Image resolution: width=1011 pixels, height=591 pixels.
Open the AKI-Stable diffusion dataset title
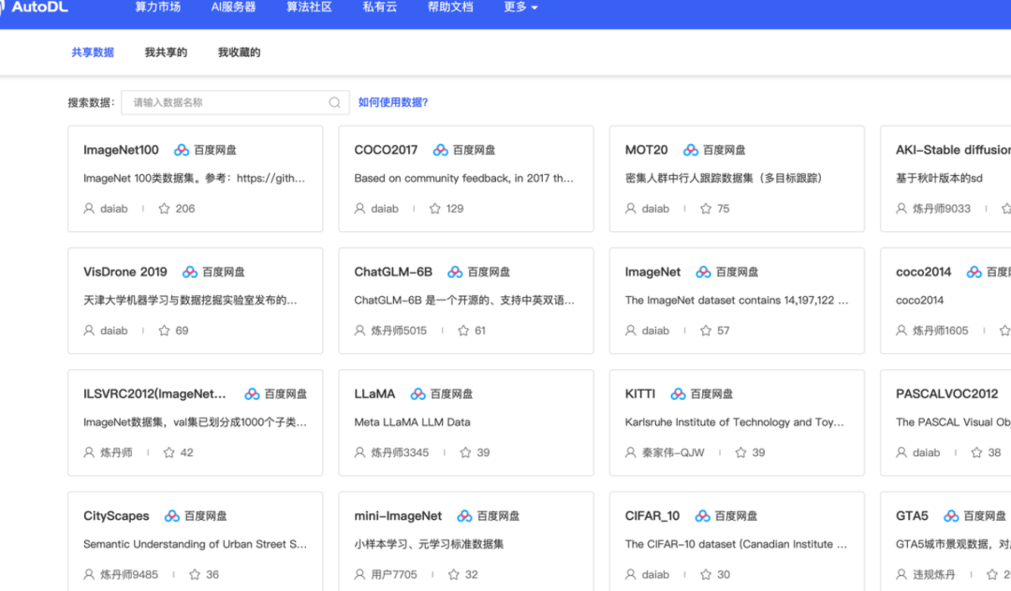pyautogui.click(x=953, y=151)
